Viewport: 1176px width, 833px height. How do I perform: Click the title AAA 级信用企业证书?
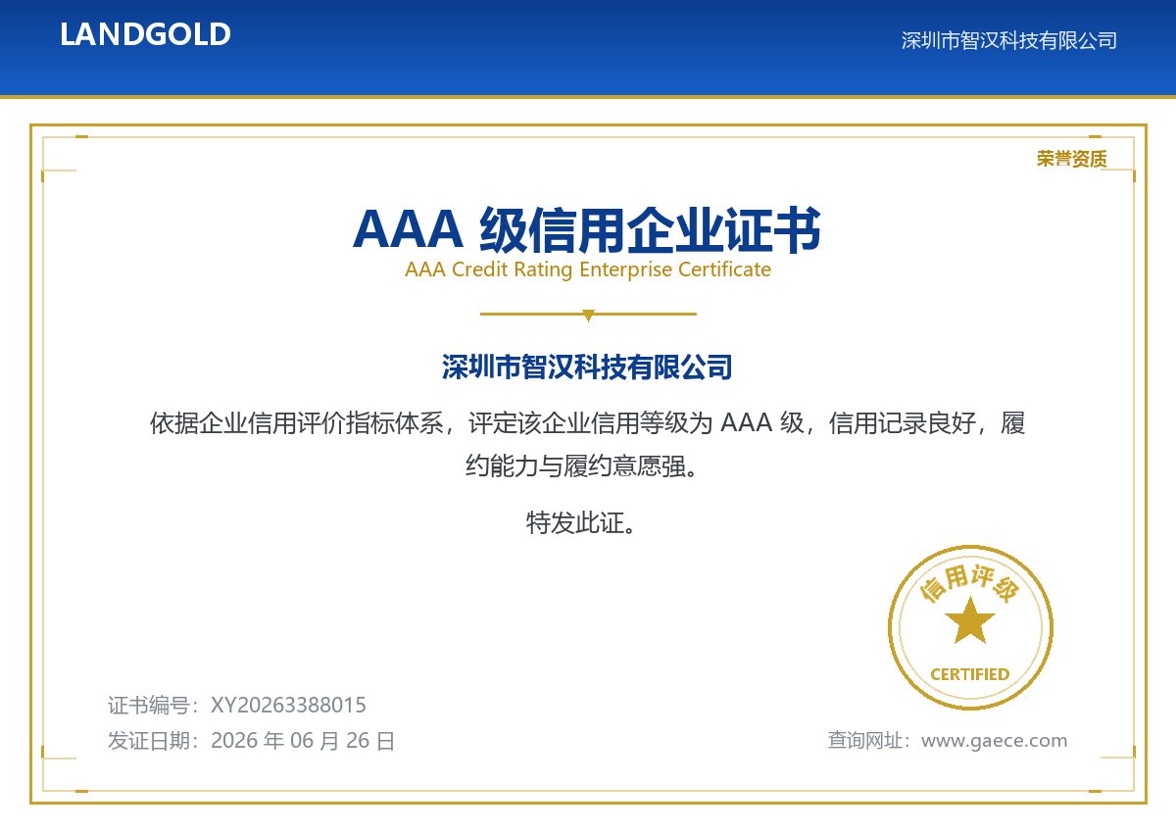(x=587, y=230)
